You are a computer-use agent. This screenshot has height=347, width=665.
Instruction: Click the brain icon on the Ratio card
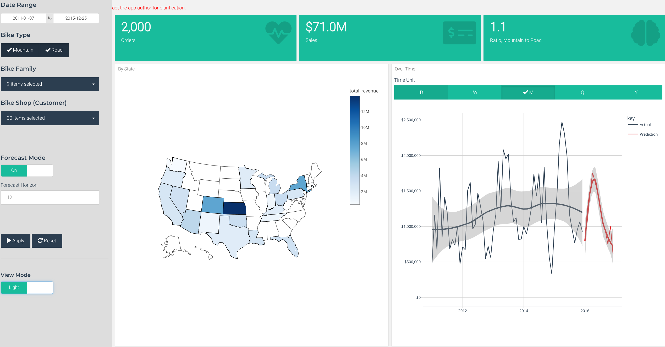pyautogui.click(x=645, y=33)
